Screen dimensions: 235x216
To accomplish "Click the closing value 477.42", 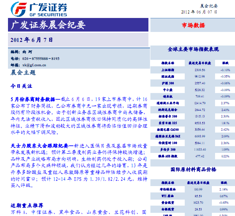I will point(200,156).
